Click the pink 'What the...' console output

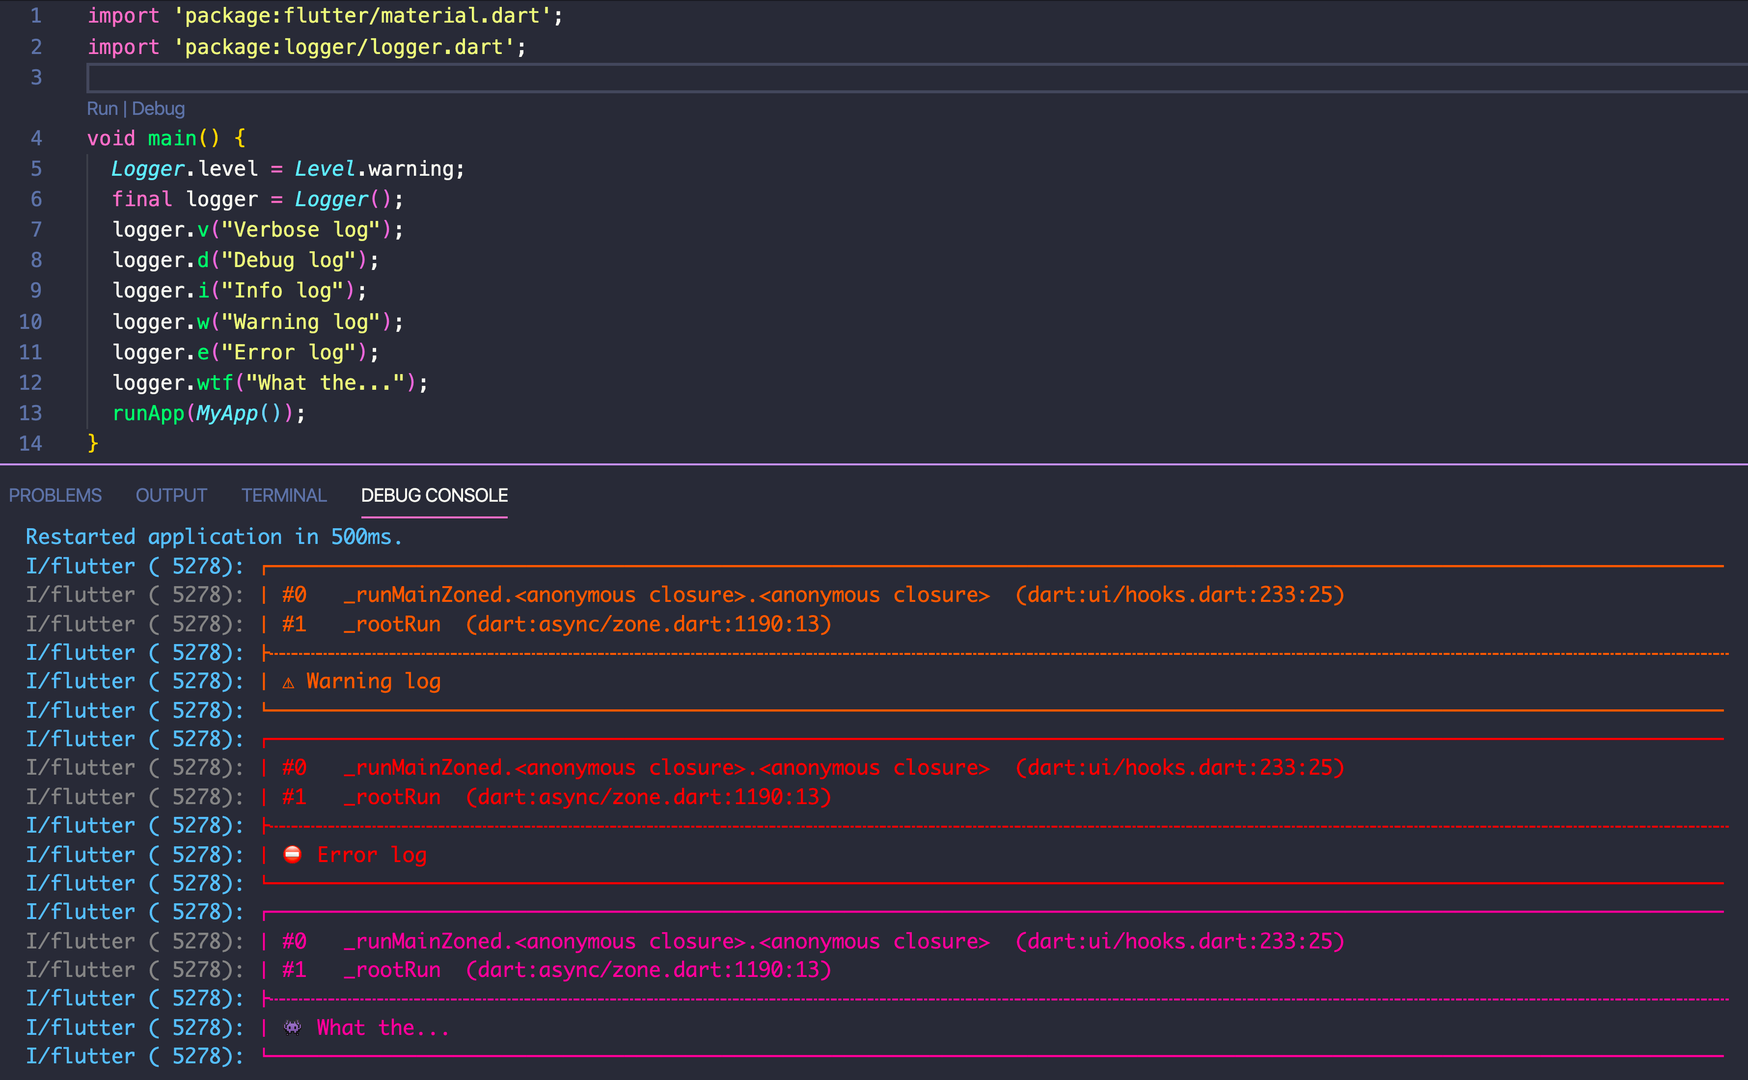[383, 1028]
